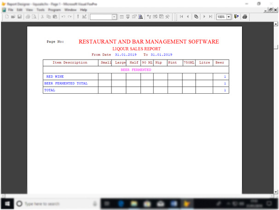Click the vertical scrollbar down arrow
Image resolution: width=279 pixels, height=210 pixels.
point(276,192)
